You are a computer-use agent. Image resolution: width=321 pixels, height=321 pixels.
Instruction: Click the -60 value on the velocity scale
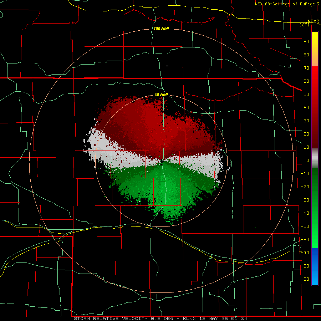(305, 240)
